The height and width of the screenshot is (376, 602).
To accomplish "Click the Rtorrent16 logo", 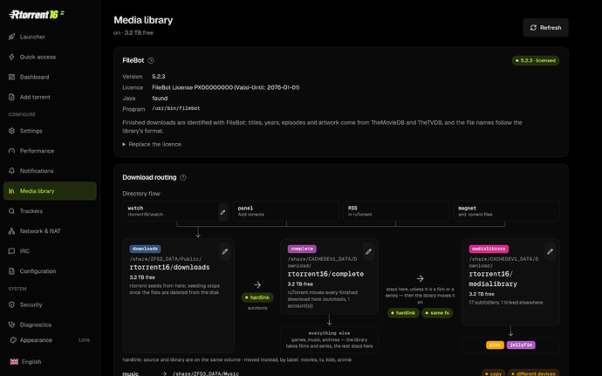I will 37,15.
